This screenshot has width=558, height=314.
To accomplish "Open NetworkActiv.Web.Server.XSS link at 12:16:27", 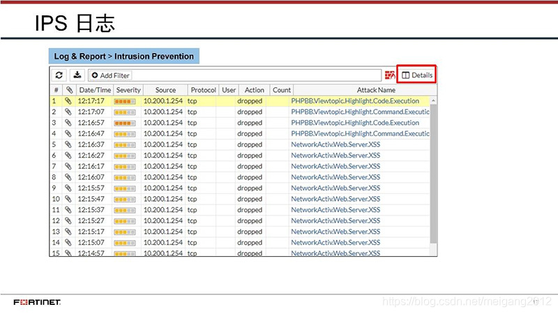I will 335,156.
